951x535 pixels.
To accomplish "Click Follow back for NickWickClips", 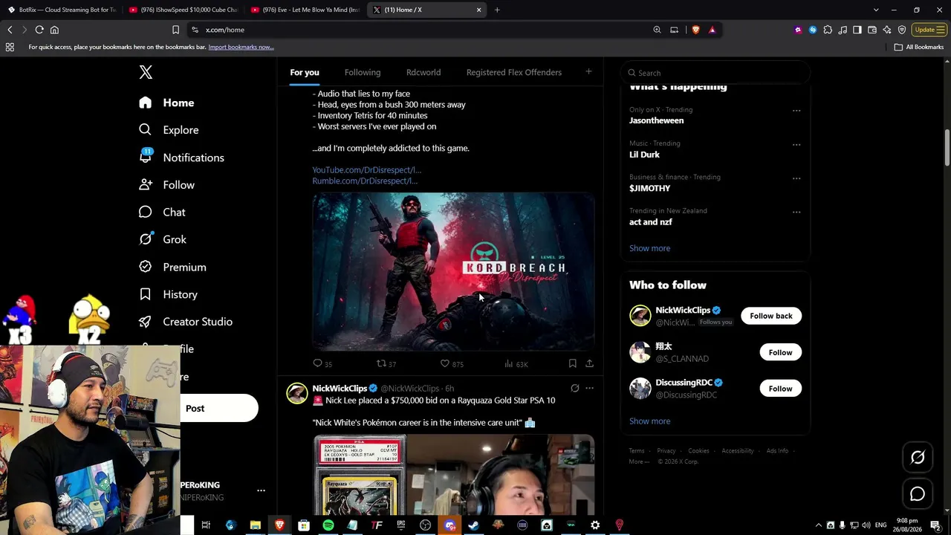I will (771, 316).
